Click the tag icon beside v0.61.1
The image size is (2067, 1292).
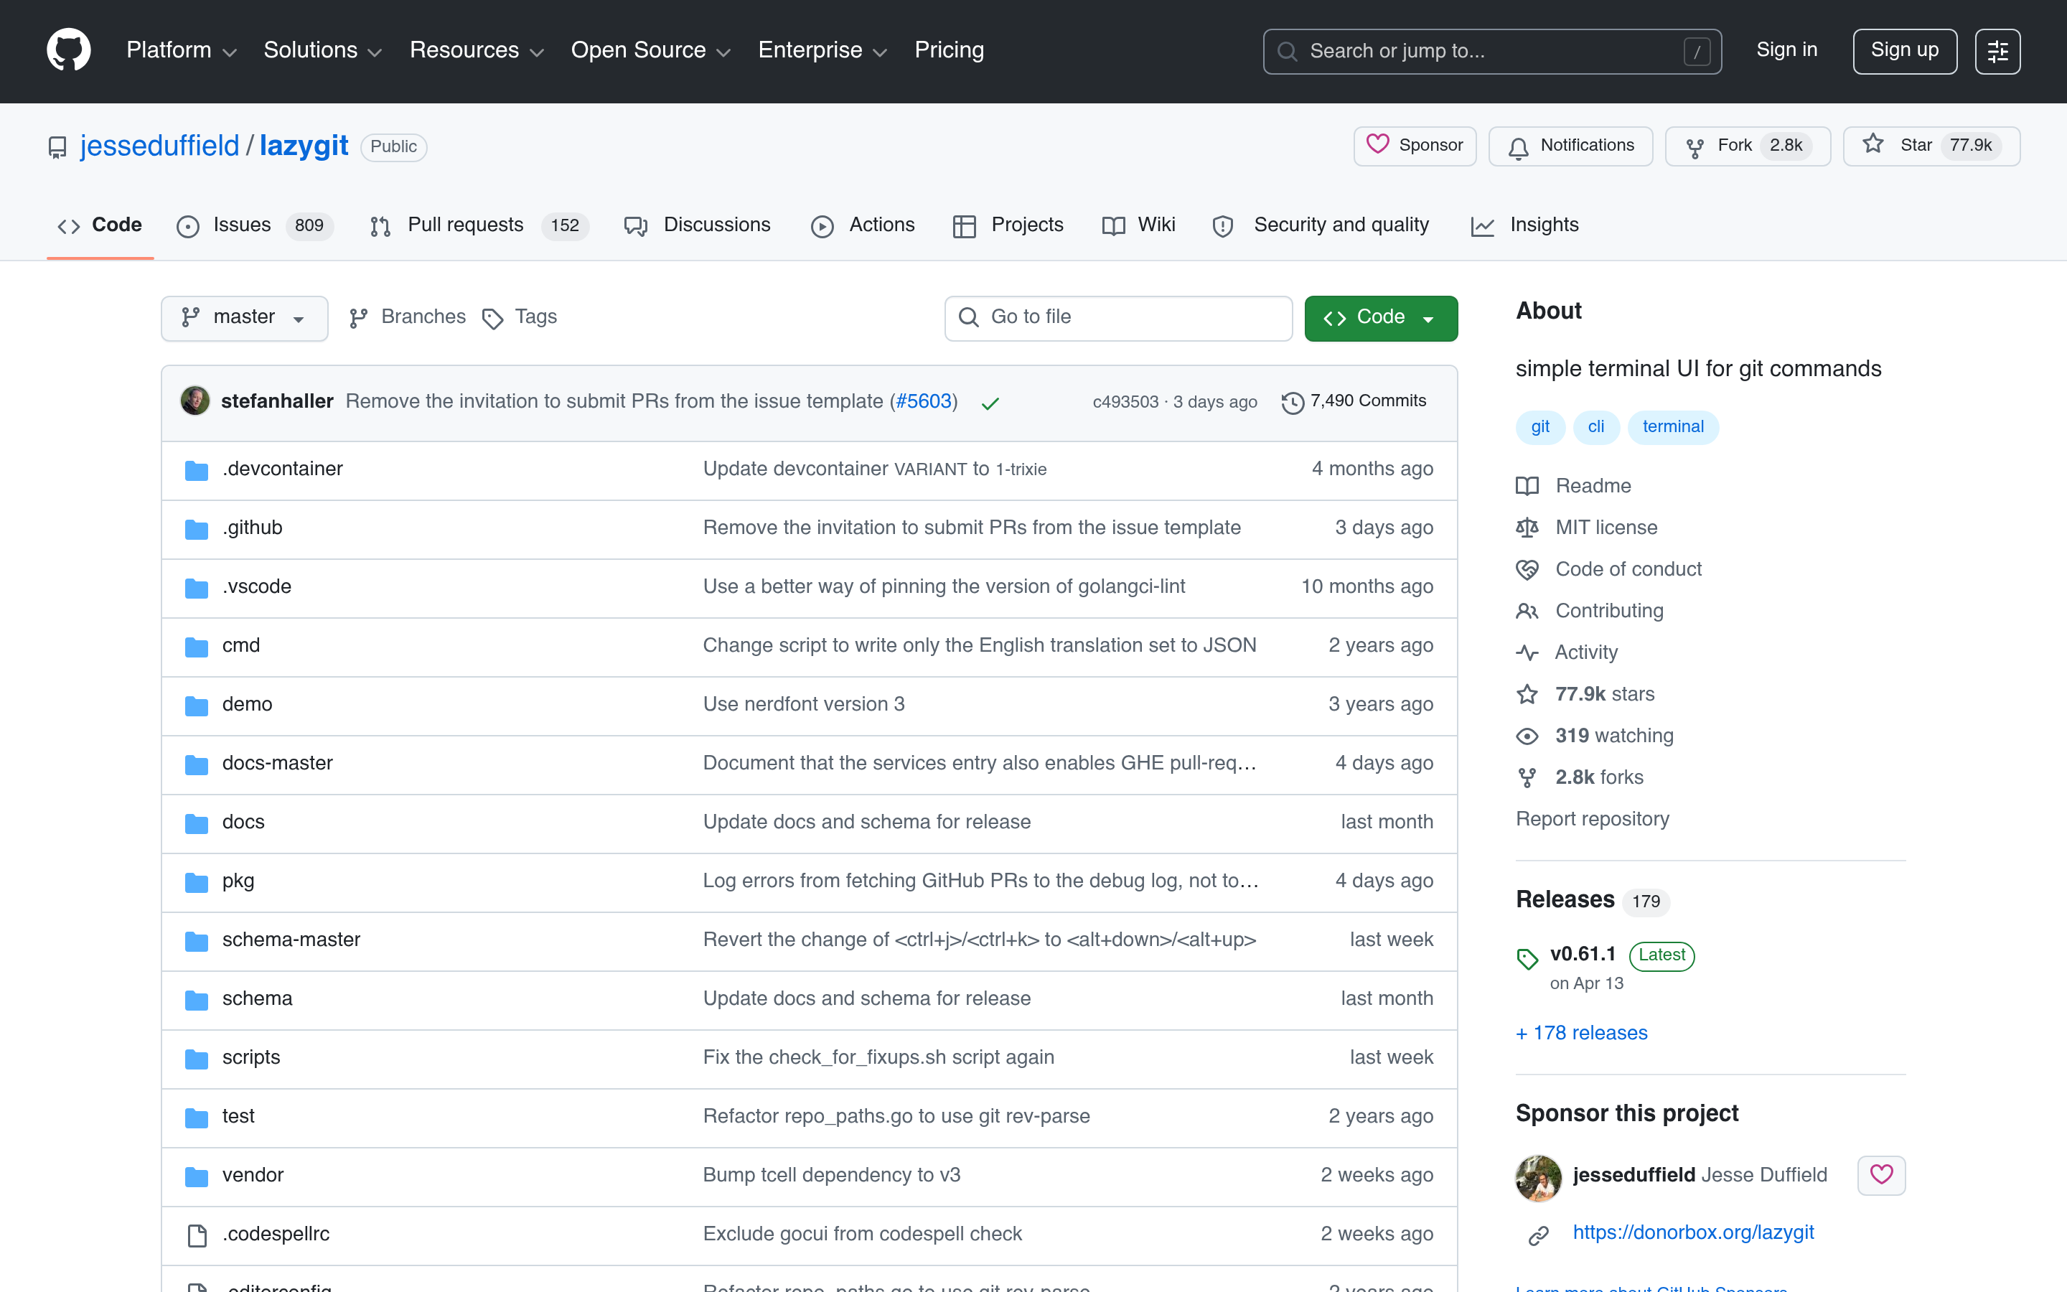1527,959
